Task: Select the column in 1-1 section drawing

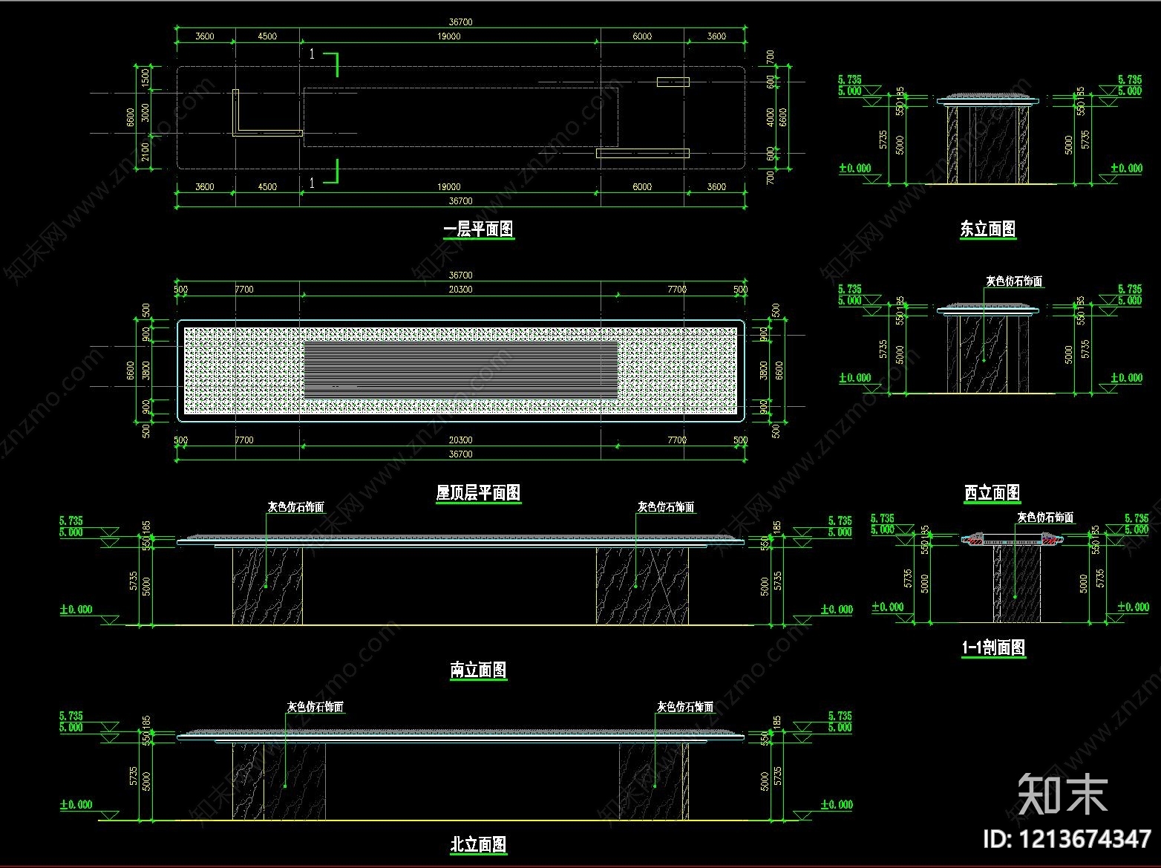Action: point(1017,584)
